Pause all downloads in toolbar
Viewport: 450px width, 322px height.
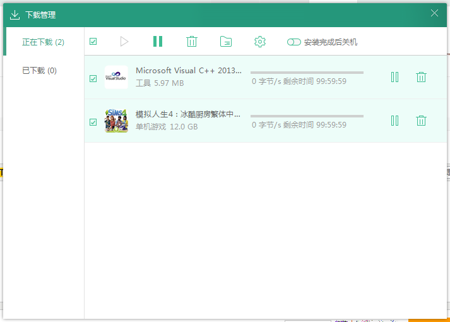[158, 42]
